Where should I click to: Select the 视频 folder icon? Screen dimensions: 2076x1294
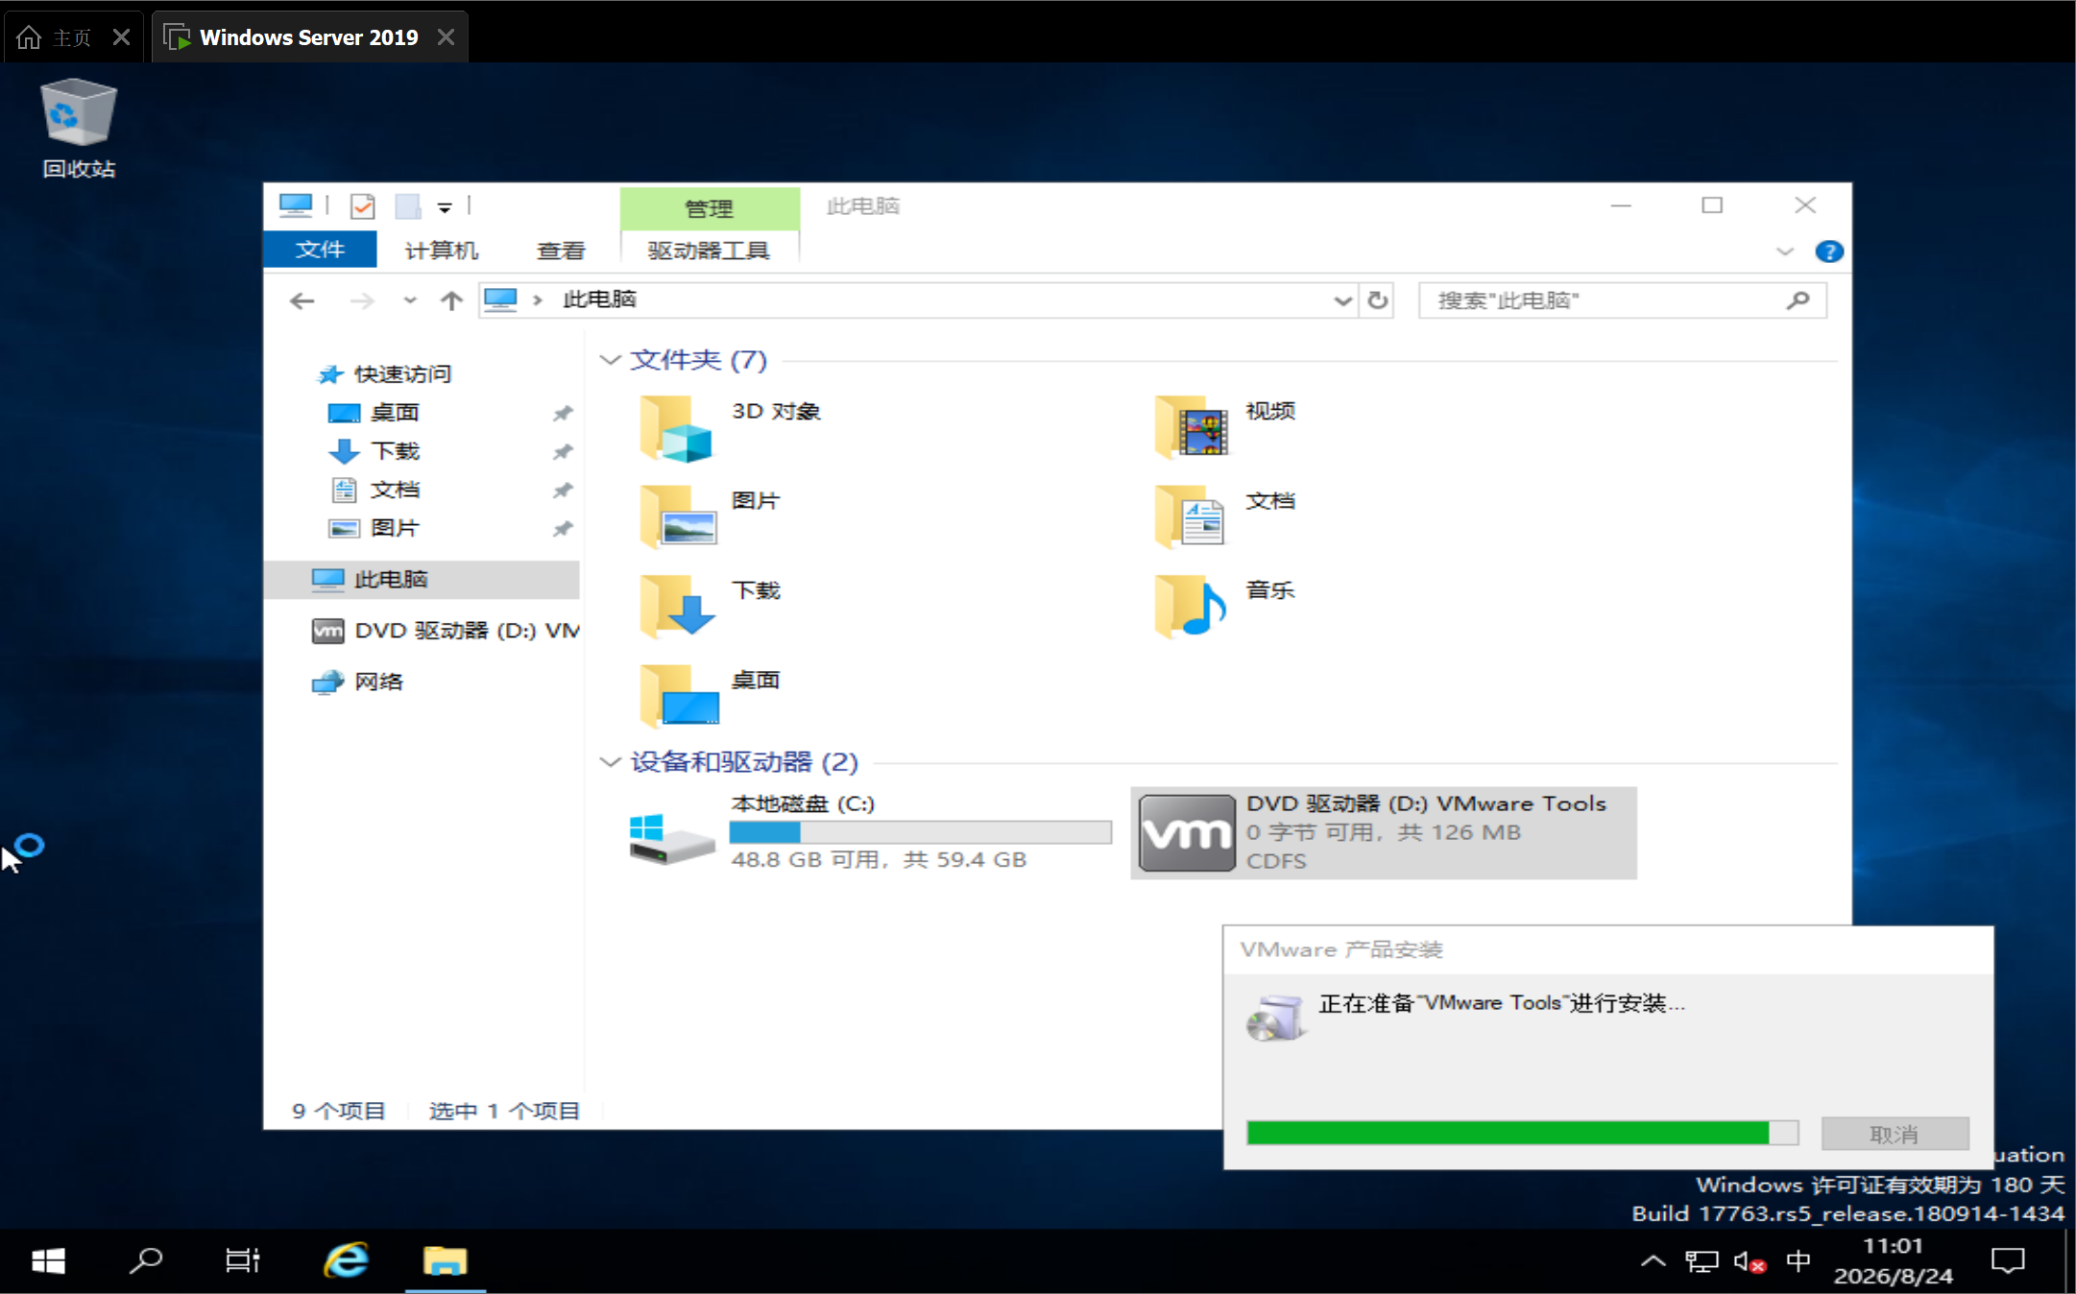click(x=1191, y=426)
